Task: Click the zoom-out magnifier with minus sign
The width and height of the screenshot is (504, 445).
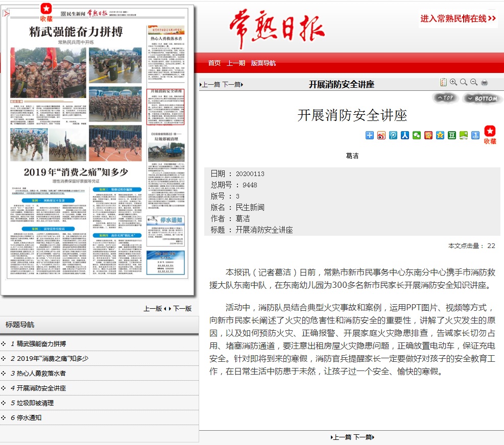Action: [474, 82]
